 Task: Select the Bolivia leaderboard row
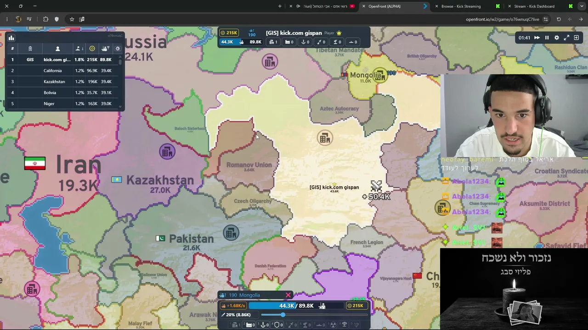click(62, 93)
